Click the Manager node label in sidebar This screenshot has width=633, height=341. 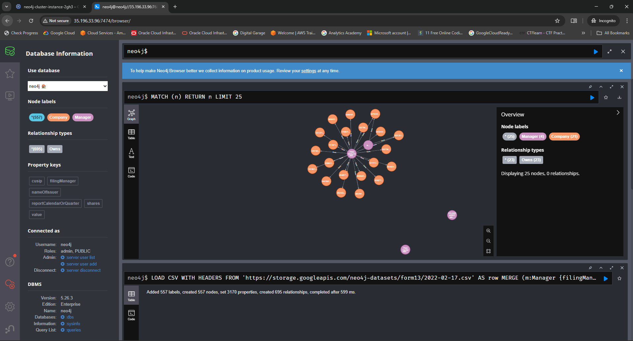83,117
